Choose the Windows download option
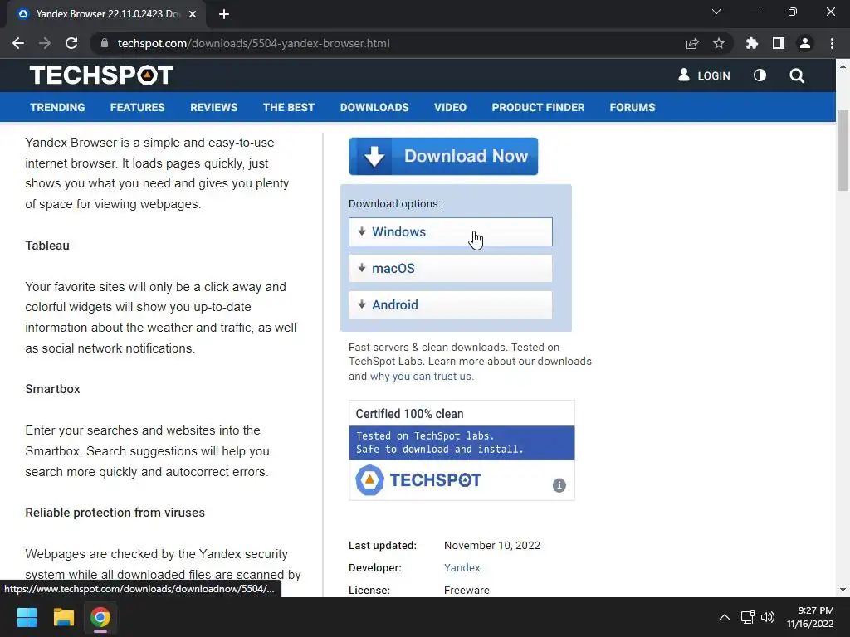The image size is (850, 637). pos(451,232)
